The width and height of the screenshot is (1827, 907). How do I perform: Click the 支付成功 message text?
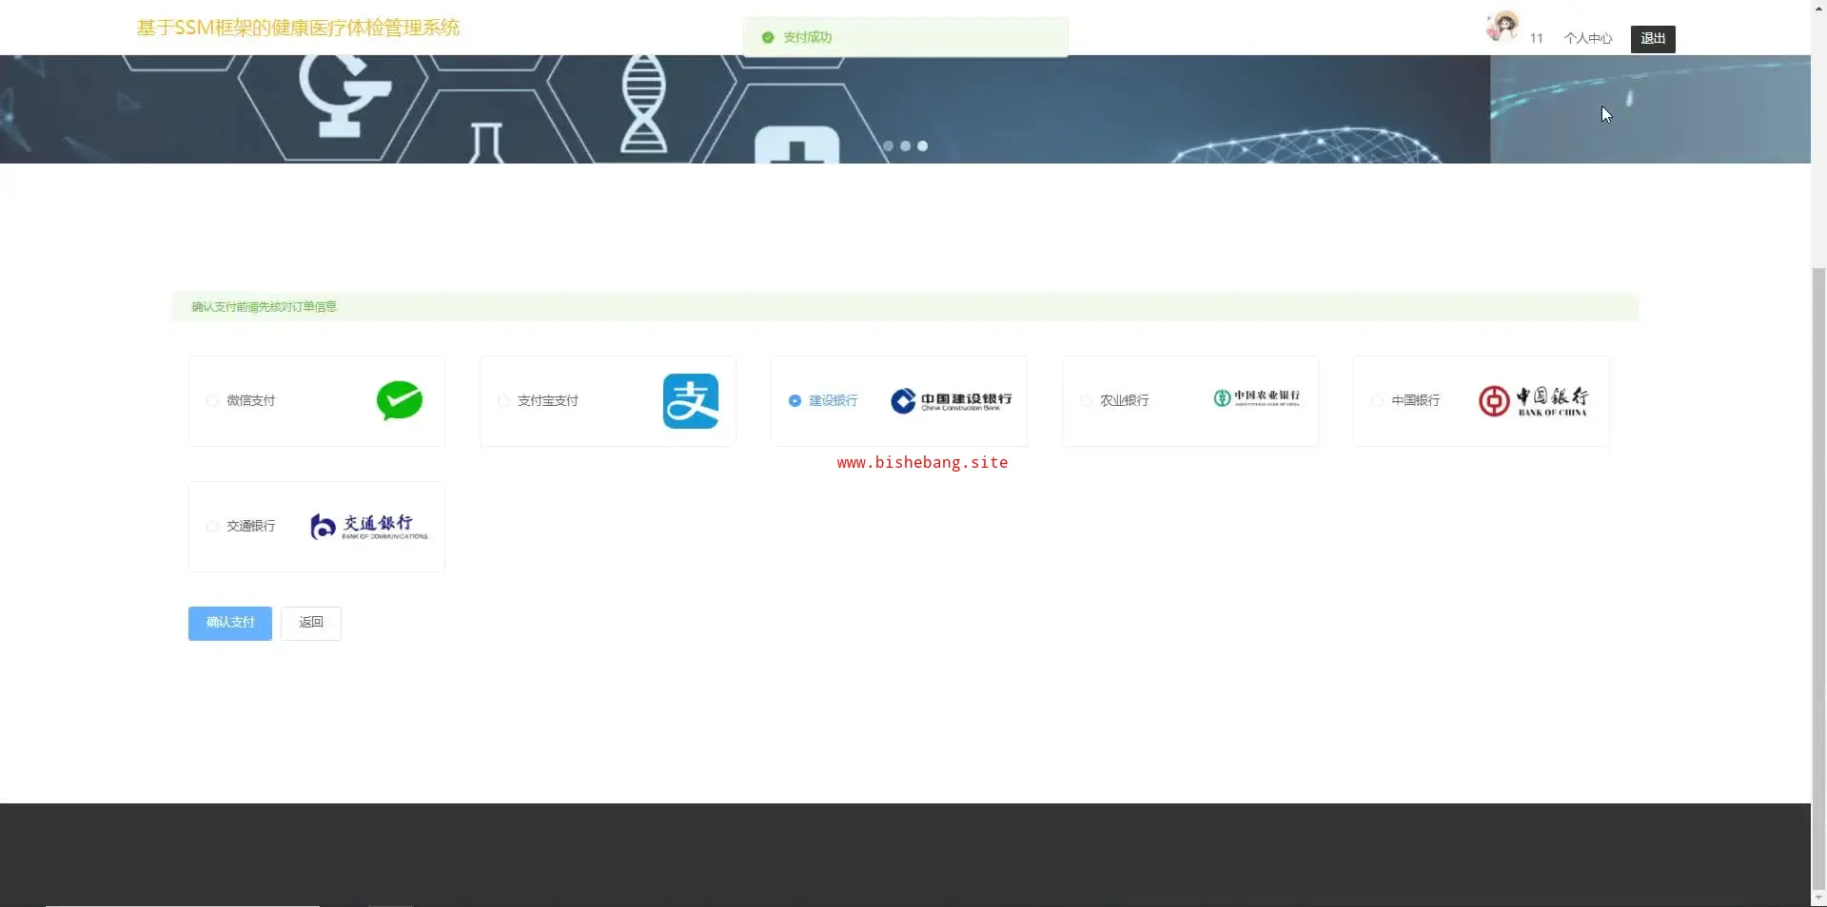807,37
